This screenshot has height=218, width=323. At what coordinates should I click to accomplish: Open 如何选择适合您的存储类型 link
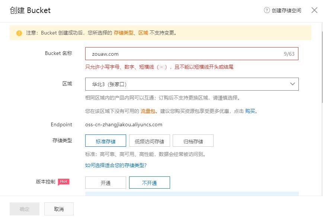(118, 165)
